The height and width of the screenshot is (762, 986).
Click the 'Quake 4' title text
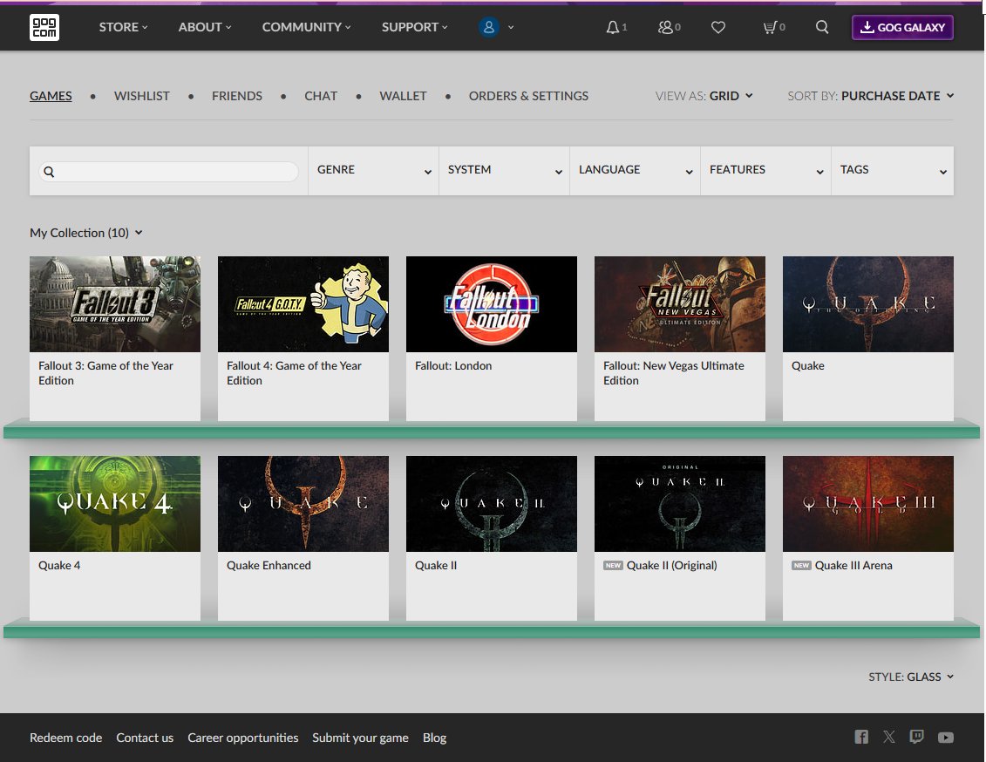(59, 565)
